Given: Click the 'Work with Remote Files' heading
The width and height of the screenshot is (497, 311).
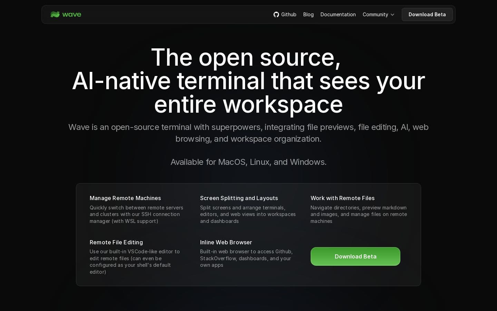Looking at the screenshot, I should (342, 198).
